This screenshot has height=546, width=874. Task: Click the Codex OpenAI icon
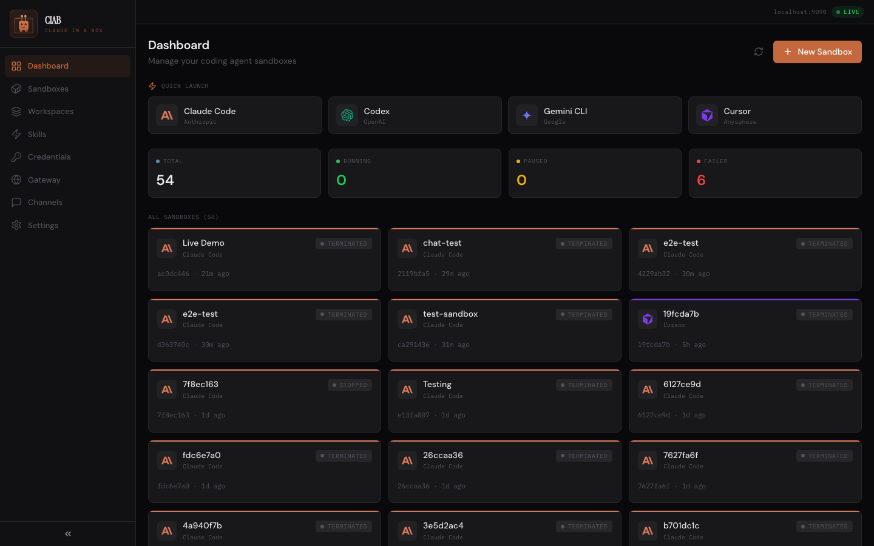click(x=347, y=115)
